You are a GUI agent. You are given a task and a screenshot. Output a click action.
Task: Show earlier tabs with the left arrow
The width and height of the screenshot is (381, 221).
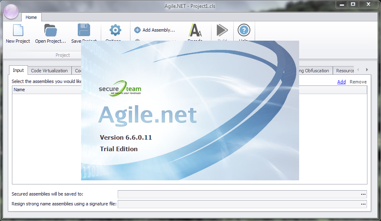coord(358,70)
